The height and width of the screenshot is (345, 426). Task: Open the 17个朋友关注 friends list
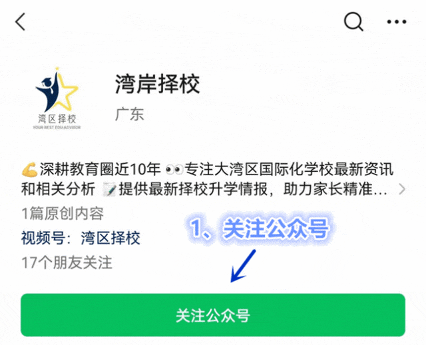click(67, 262)
